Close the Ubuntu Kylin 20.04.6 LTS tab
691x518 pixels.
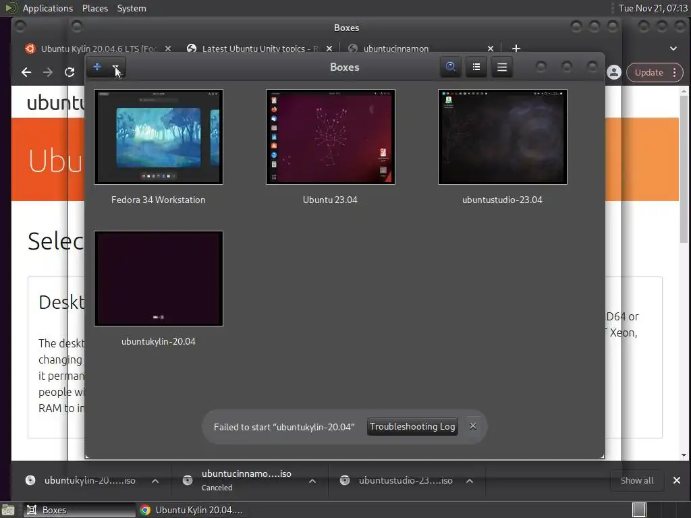pos(168,49)
